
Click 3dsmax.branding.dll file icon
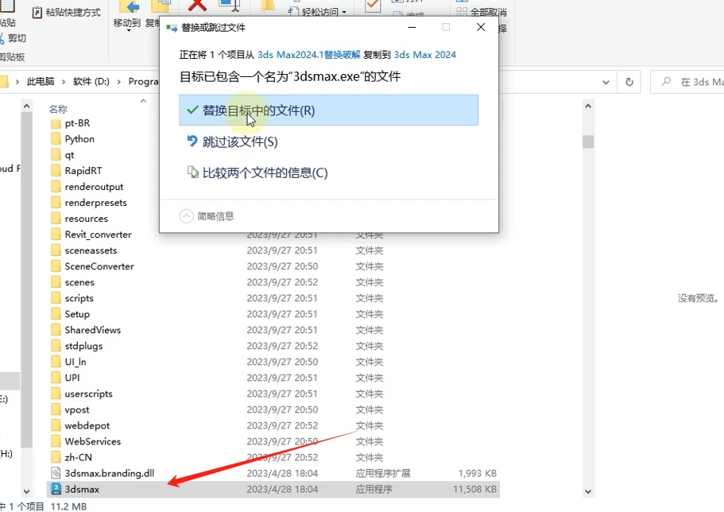tap(56, 473)
